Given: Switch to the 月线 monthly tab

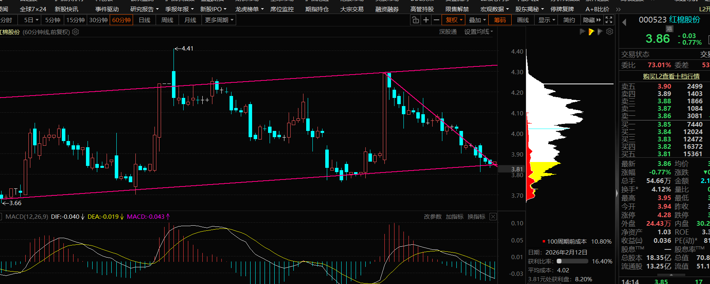Looking at the screenshot, I should pos(190,20).
